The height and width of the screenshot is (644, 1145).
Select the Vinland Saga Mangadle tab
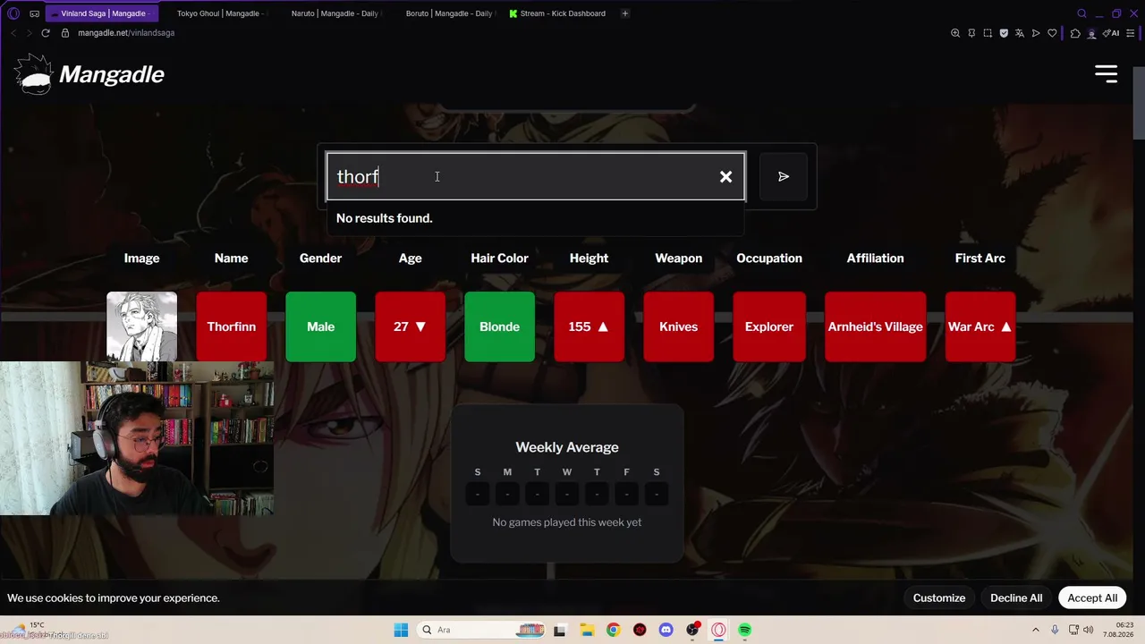tap(104, 13)
